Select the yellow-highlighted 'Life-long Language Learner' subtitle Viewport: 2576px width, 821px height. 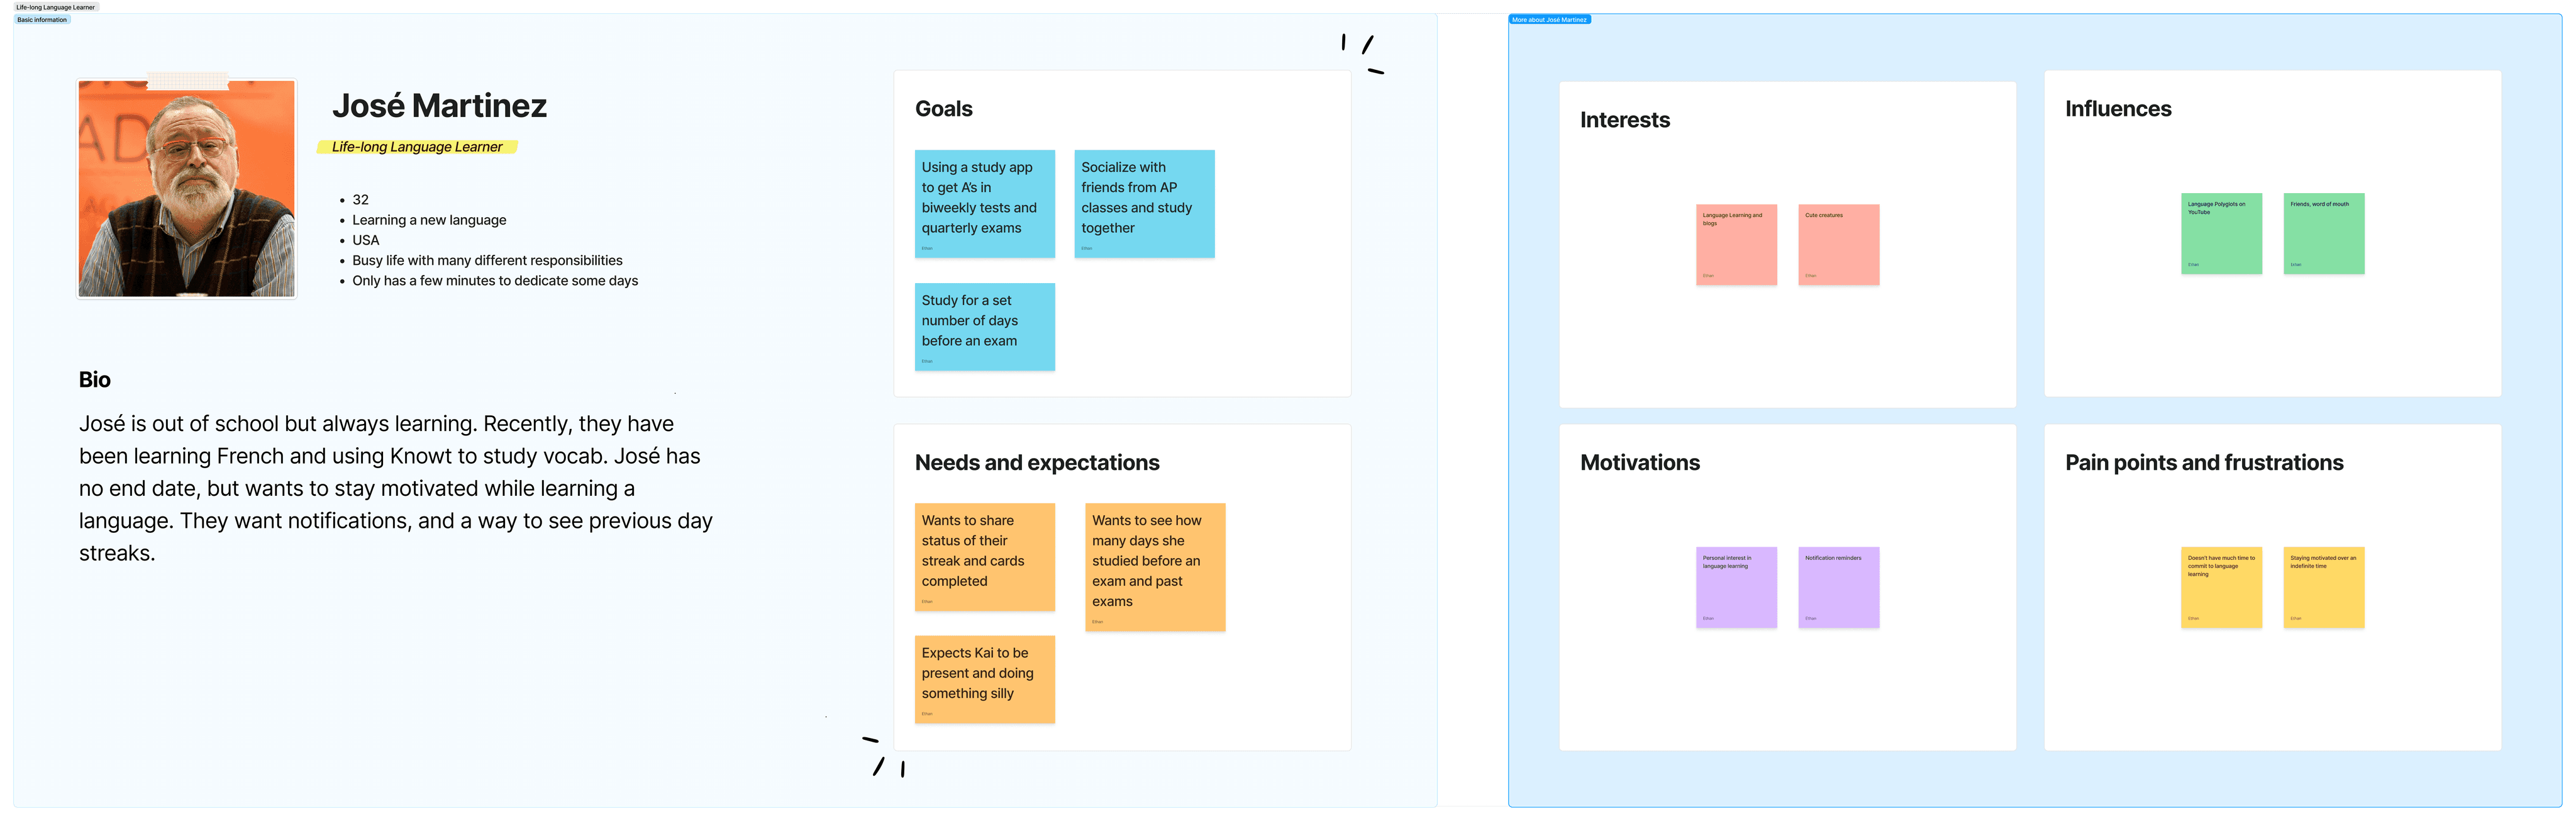[x=417, y=147]
